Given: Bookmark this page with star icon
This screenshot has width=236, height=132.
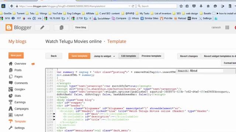Looking at the screenshot, I should pos(181,6).
